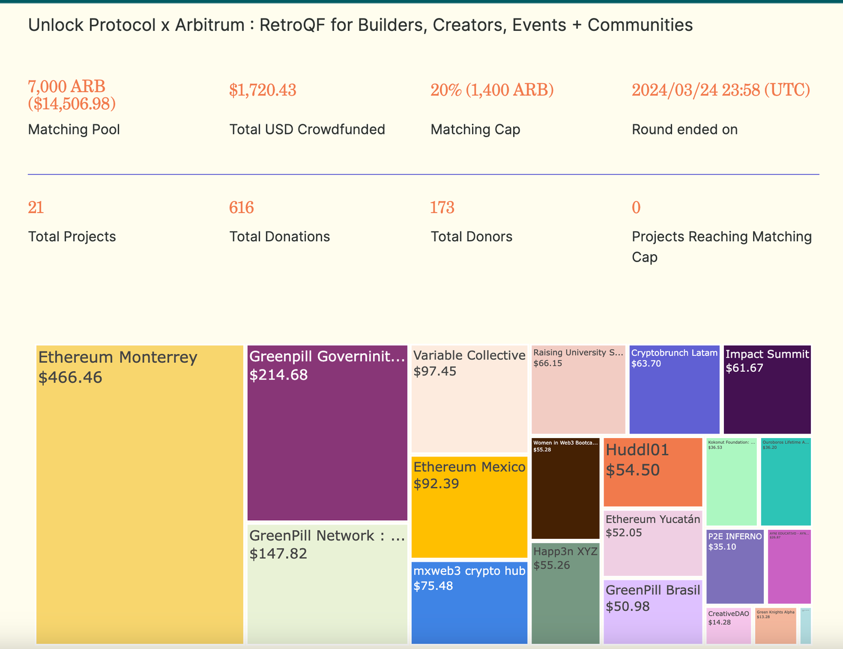Viewport: 843px width, 649px height.
Task: Click the orange Huddl01 tile
Action: [652, 472]
